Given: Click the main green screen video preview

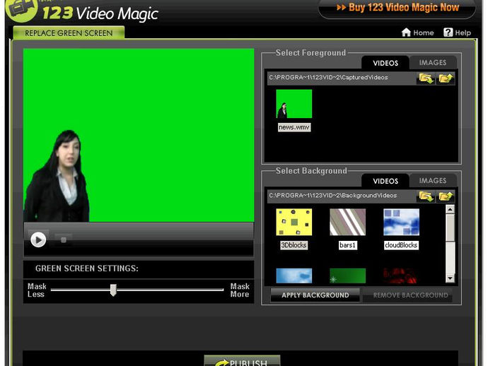Looking at the screenshot, I should tap(139, 135).
